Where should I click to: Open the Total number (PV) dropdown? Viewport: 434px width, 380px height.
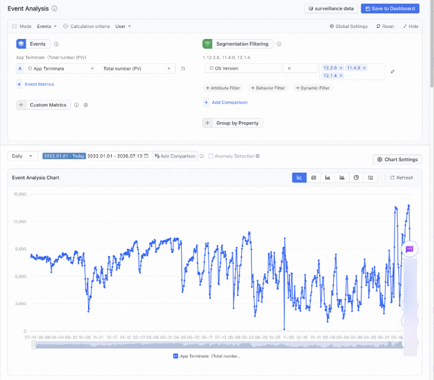[x=137, y=69]
